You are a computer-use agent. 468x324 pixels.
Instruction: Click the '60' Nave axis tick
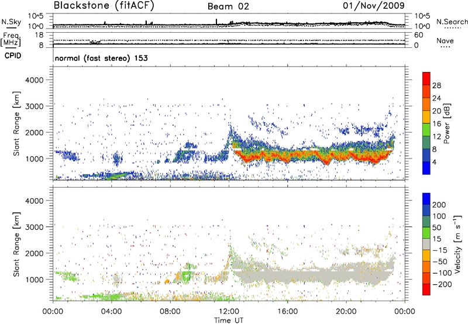[419, 35]
